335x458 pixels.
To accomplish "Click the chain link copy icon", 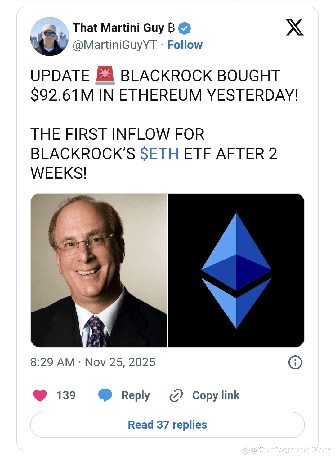I will click(x=176, y=395).
